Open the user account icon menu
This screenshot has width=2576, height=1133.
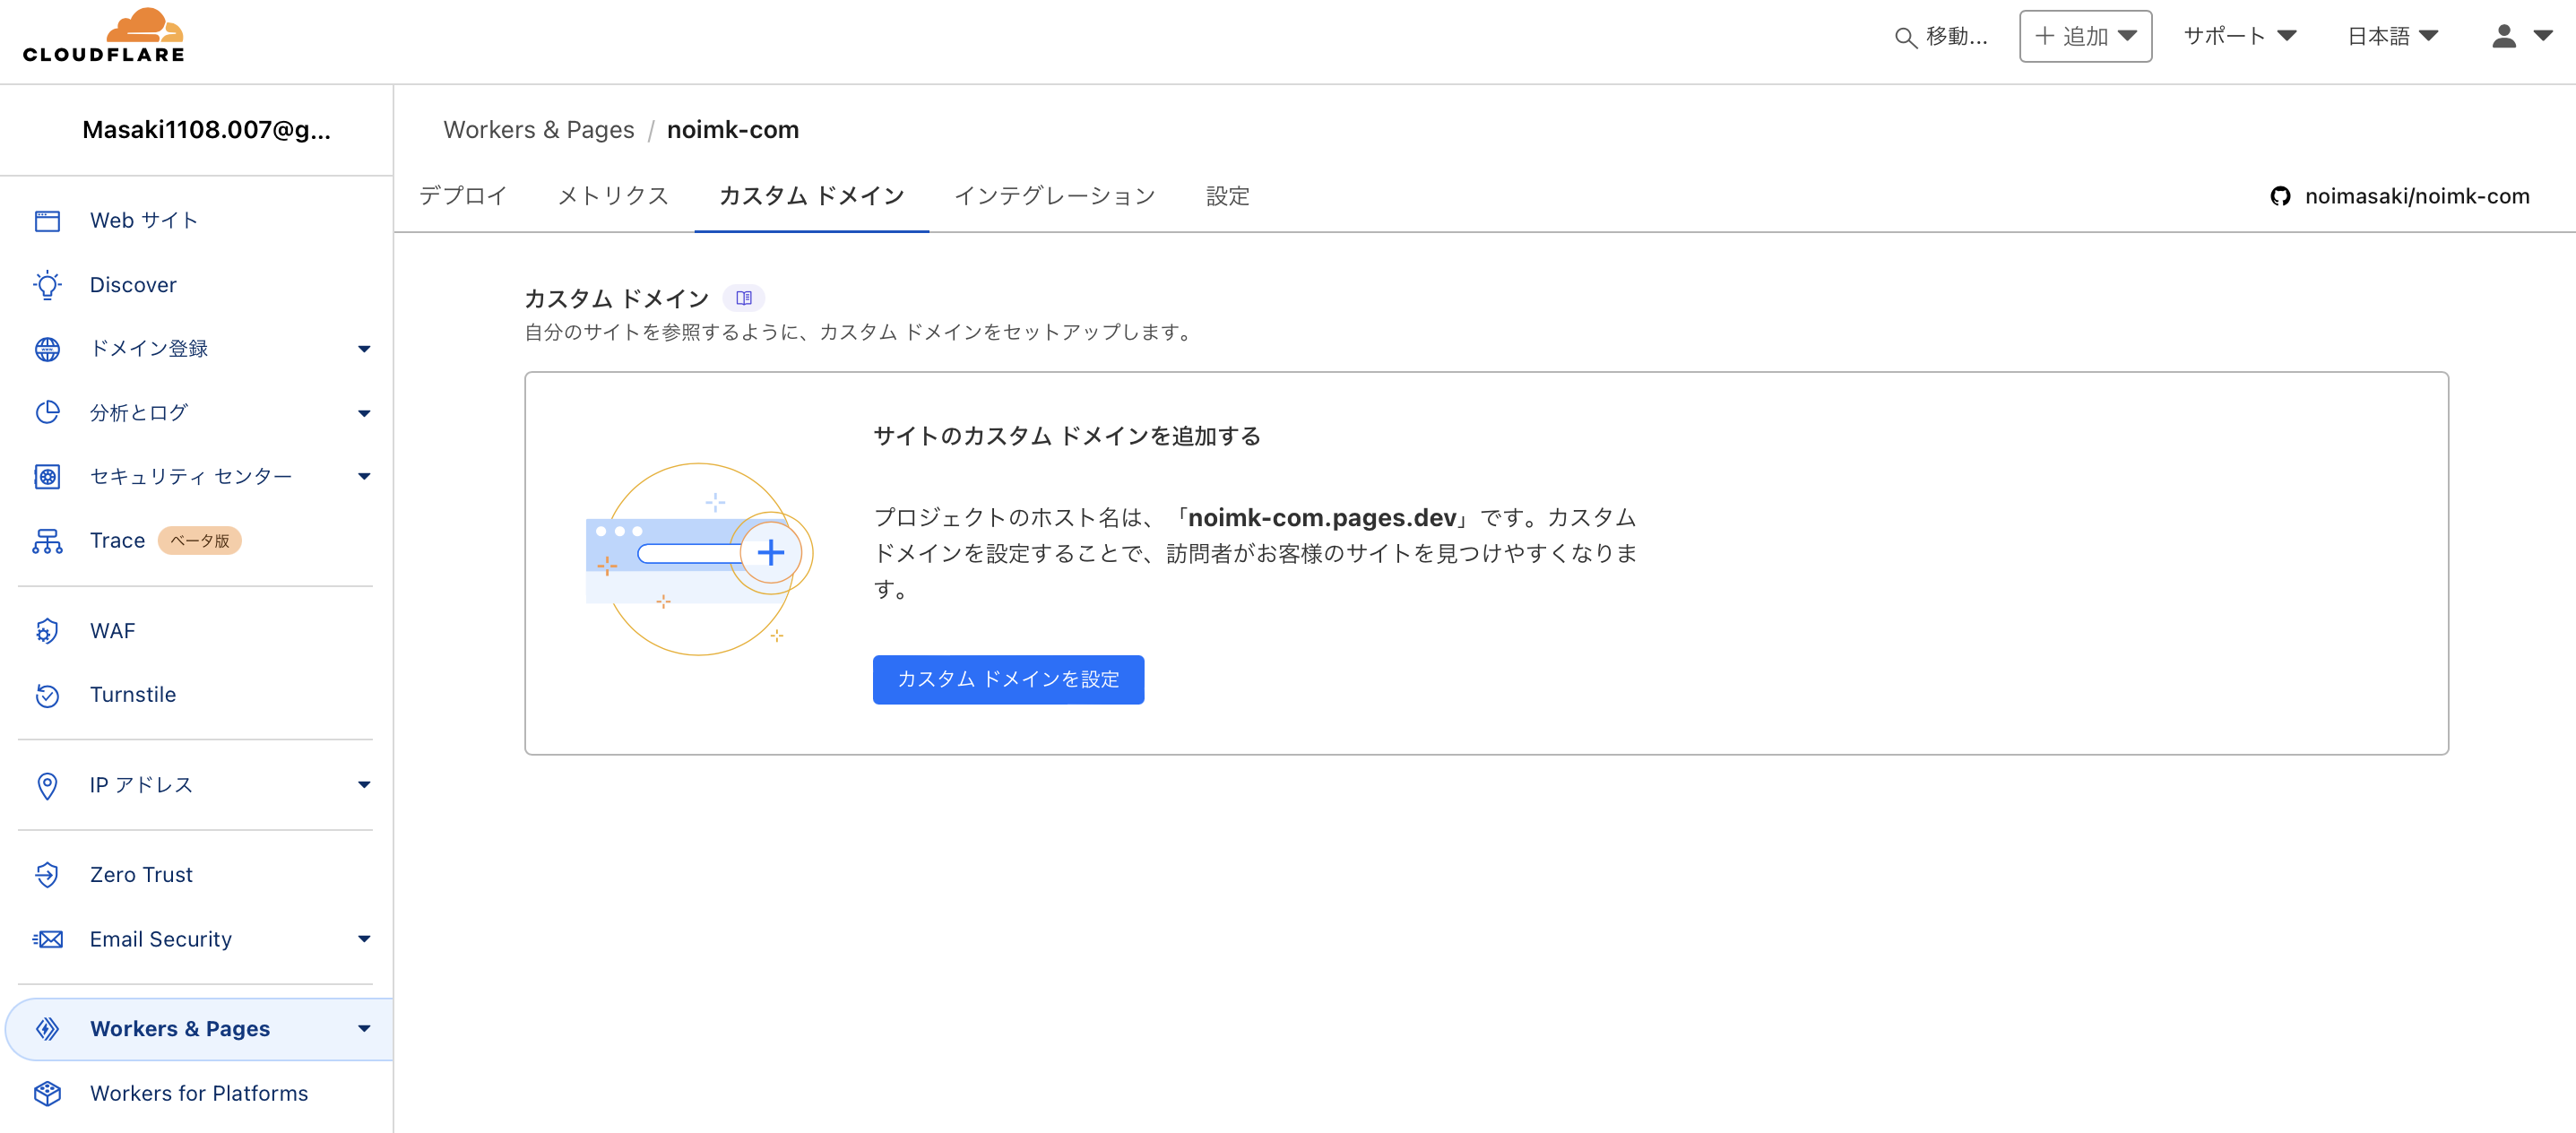pyautogui.click(x=2503, y=36)
